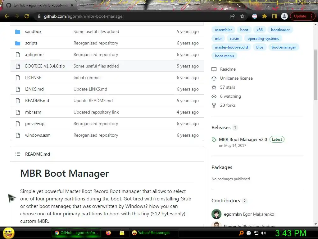Screen dimensions: 318x239
Task: Open LINKS.md file
Action: click(x=34, y=89)
